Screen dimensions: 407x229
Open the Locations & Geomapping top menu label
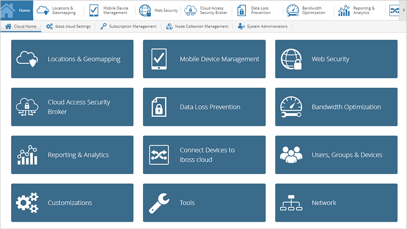pos(64,10)
